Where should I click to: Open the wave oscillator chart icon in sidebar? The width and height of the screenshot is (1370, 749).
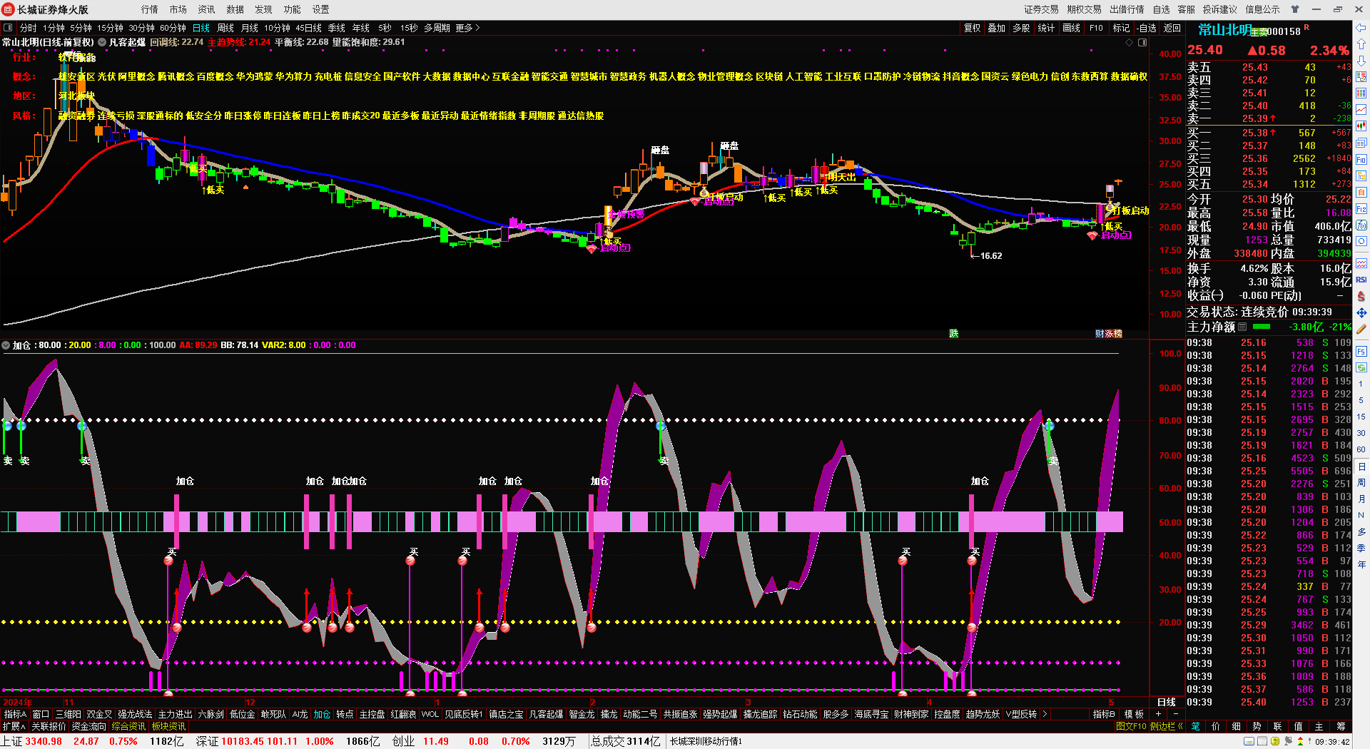pos(1361,263)
